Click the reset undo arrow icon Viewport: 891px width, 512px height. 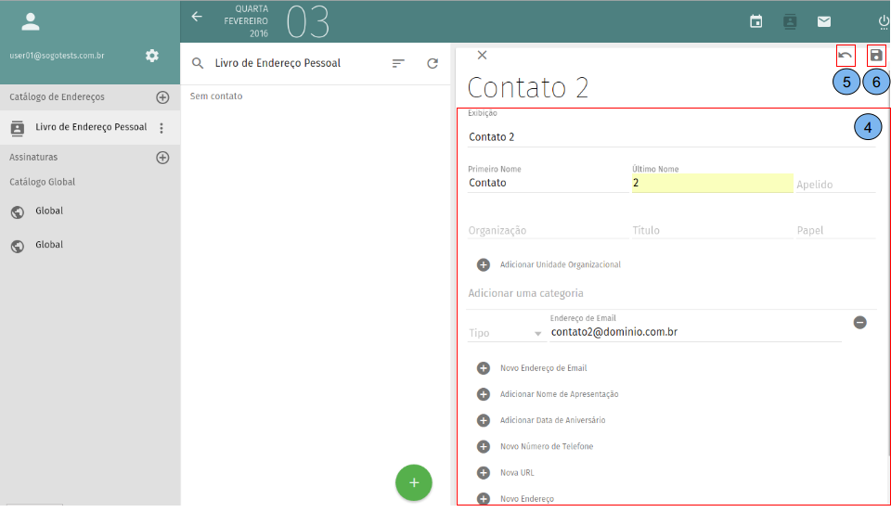(x=846, y=55)
